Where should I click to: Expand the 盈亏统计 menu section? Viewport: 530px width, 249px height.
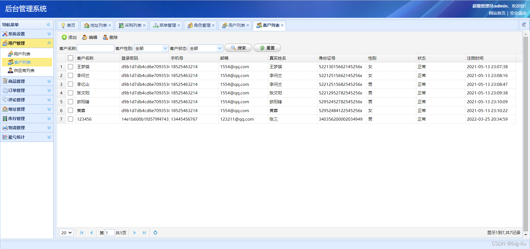point(49,137)
